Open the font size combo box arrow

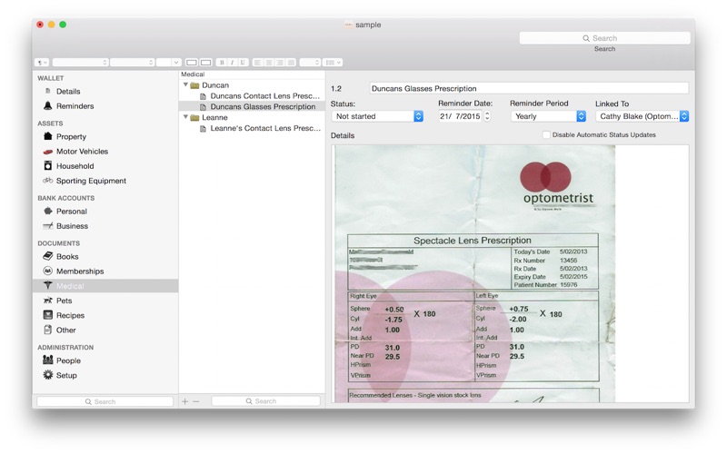(175, 62)
